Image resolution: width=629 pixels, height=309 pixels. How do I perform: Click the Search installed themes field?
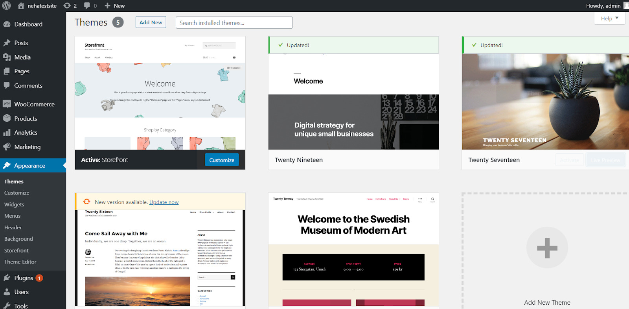coord(234,22)
